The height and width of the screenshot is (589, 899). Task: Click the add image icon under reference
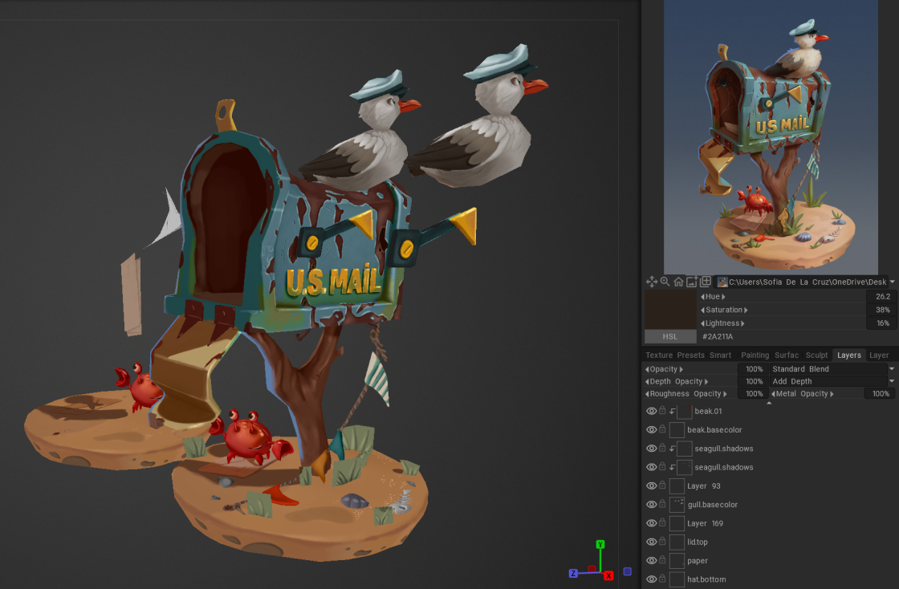point(692,282)
